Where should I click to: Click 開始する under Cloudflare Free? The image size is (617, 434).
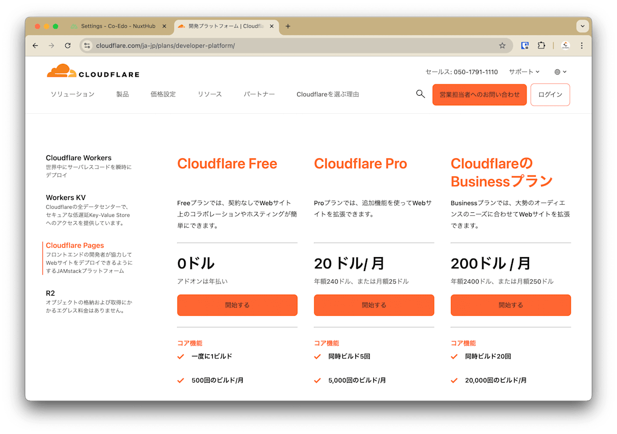(x=237, y=305)
